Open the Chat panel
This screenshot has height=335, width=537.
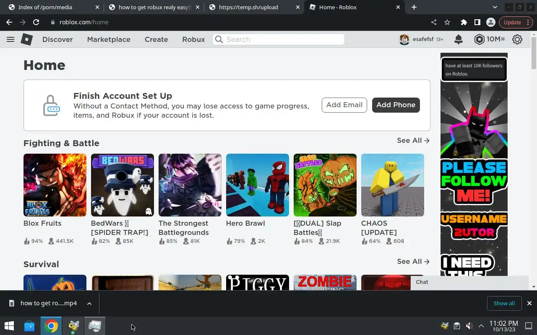tap(469, 282)
